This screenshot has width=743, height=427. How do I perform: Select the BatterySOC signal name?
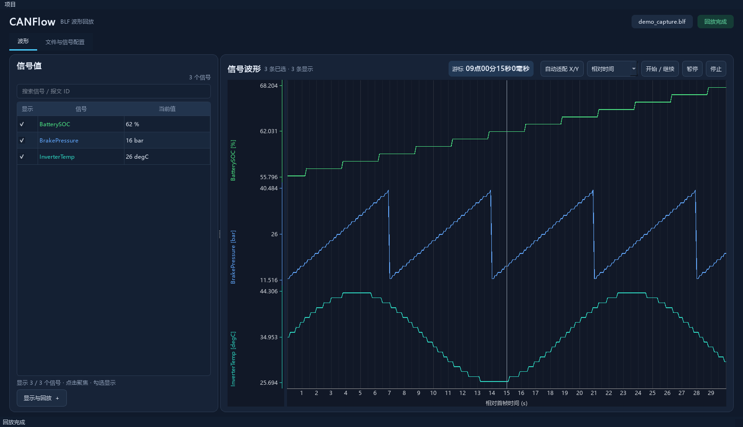55,124
